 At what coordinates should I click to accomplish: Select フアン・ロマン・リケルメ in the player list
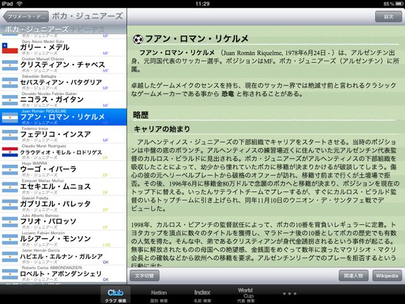click(x=63, y=117)
